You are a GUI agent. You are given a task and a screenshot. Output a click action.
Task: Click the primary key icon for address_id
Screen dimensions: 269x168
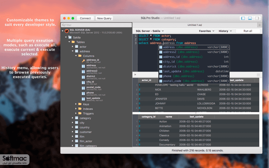(83, 61)
